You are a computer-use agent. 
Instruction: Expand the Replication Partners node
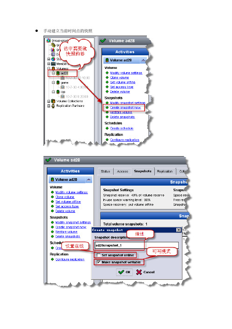click(49, 106)
